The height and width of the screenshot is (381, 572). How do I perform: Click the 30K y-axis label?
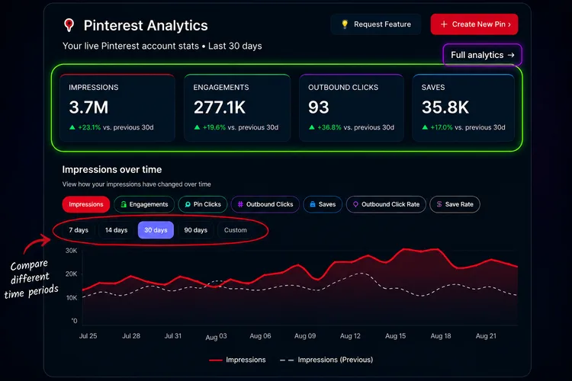(71, 251)
